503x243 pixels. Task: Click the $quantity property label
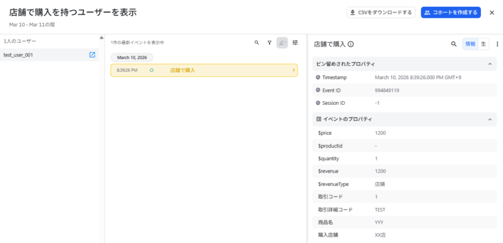pos(328,158)
